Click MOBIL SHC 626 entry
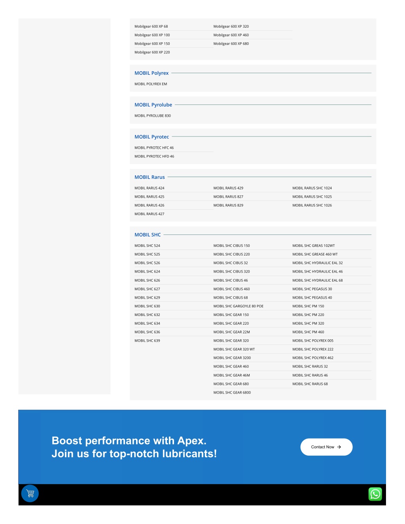405x524 pixels. click(147, 280)
